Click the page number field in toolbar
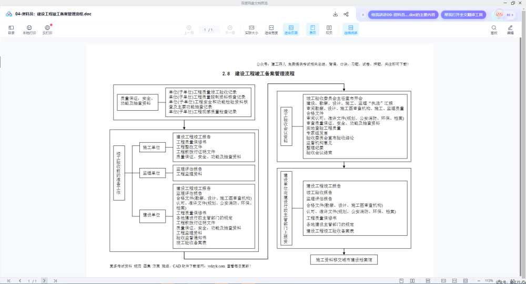The width and height of the screenshot is (526, 284). [x=208, y=30]
